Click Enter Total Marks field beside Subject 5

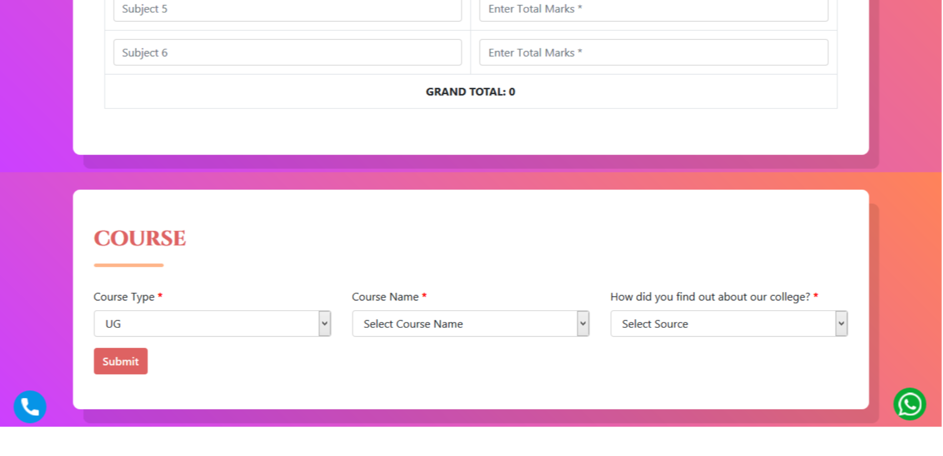pos(653,9)
